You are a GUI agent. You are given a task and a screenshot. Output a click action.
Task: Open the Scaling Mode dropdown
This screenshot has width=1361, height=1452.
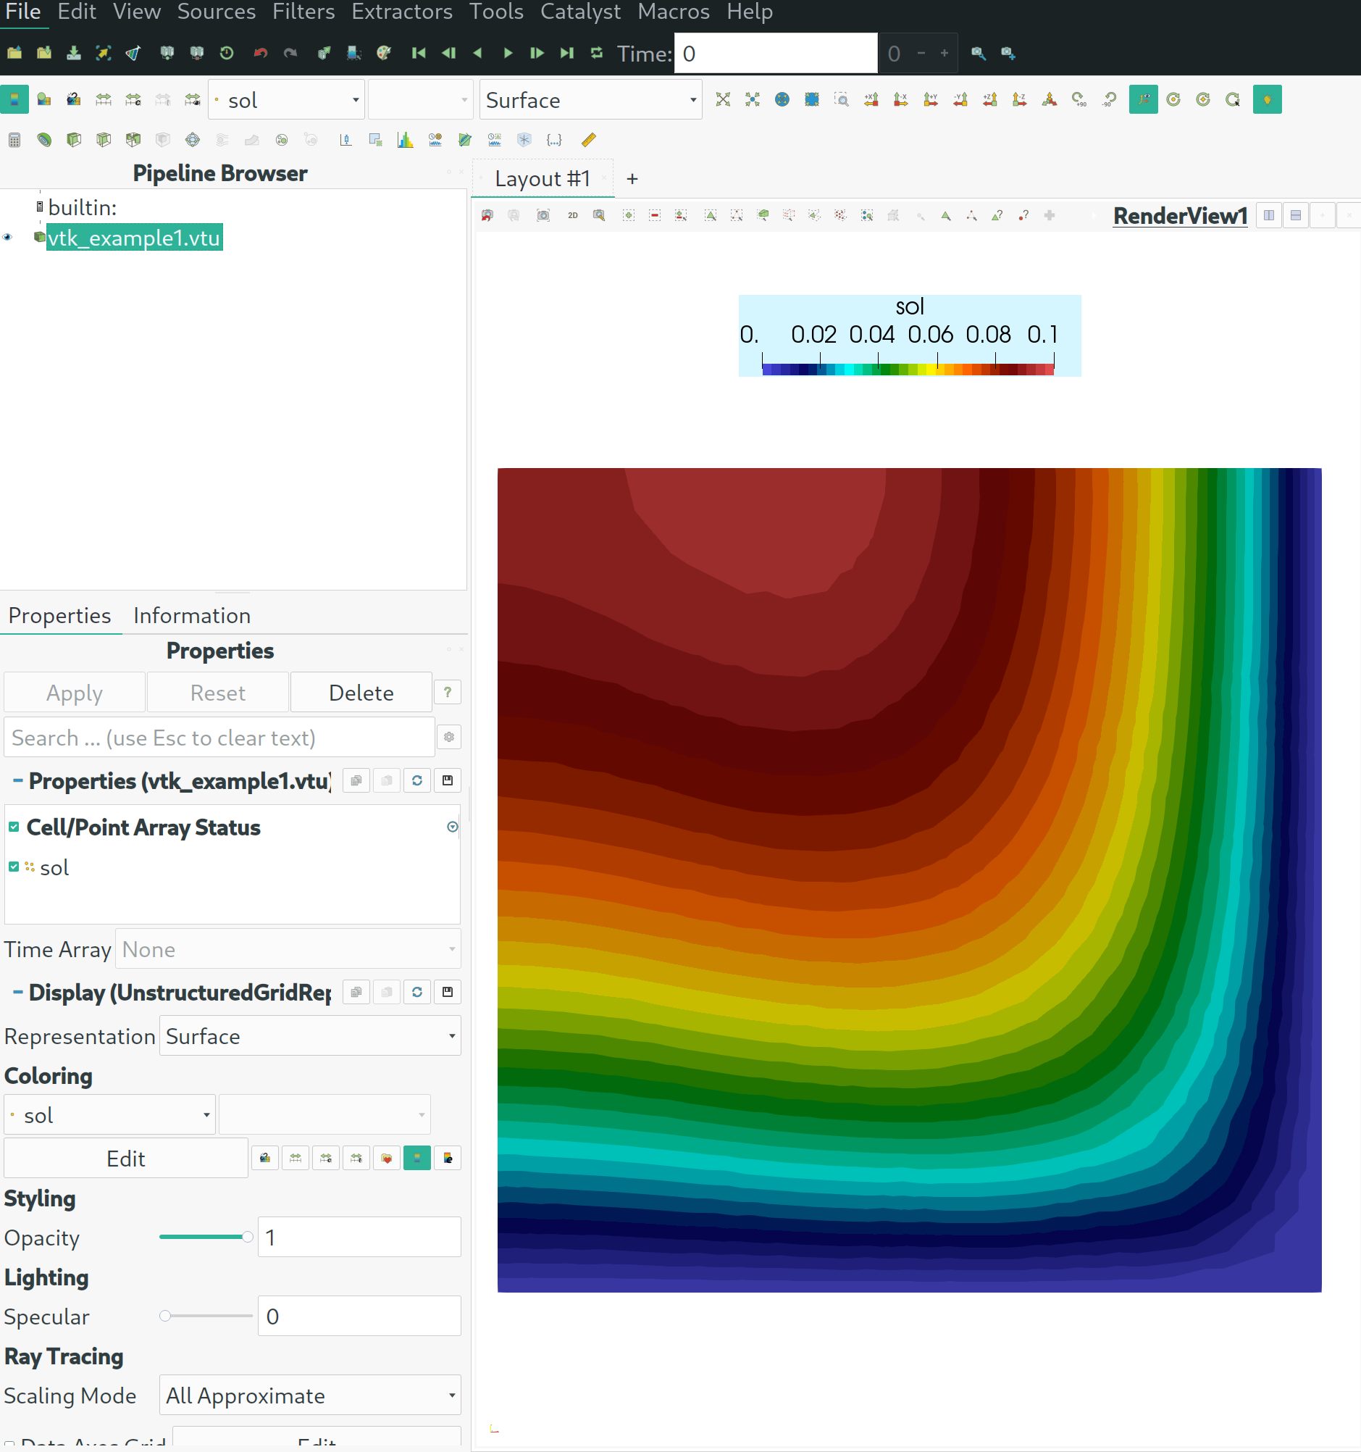(310, 1395)
